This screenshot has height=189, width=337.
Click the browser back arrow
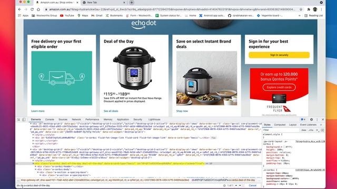click(x=19, y=9)
